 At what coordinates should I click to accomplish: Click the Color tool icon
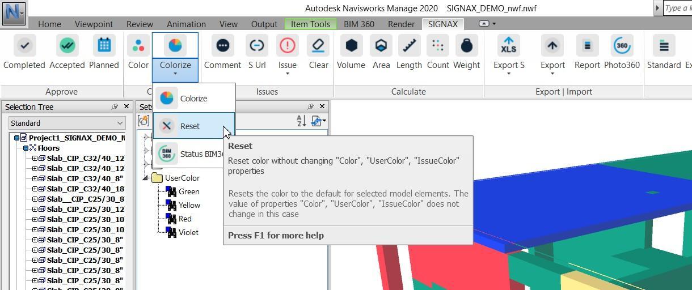[x=138, y=45]
